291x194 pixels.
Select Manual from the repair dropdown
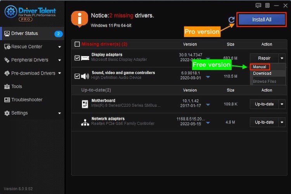tap(260, 67)
